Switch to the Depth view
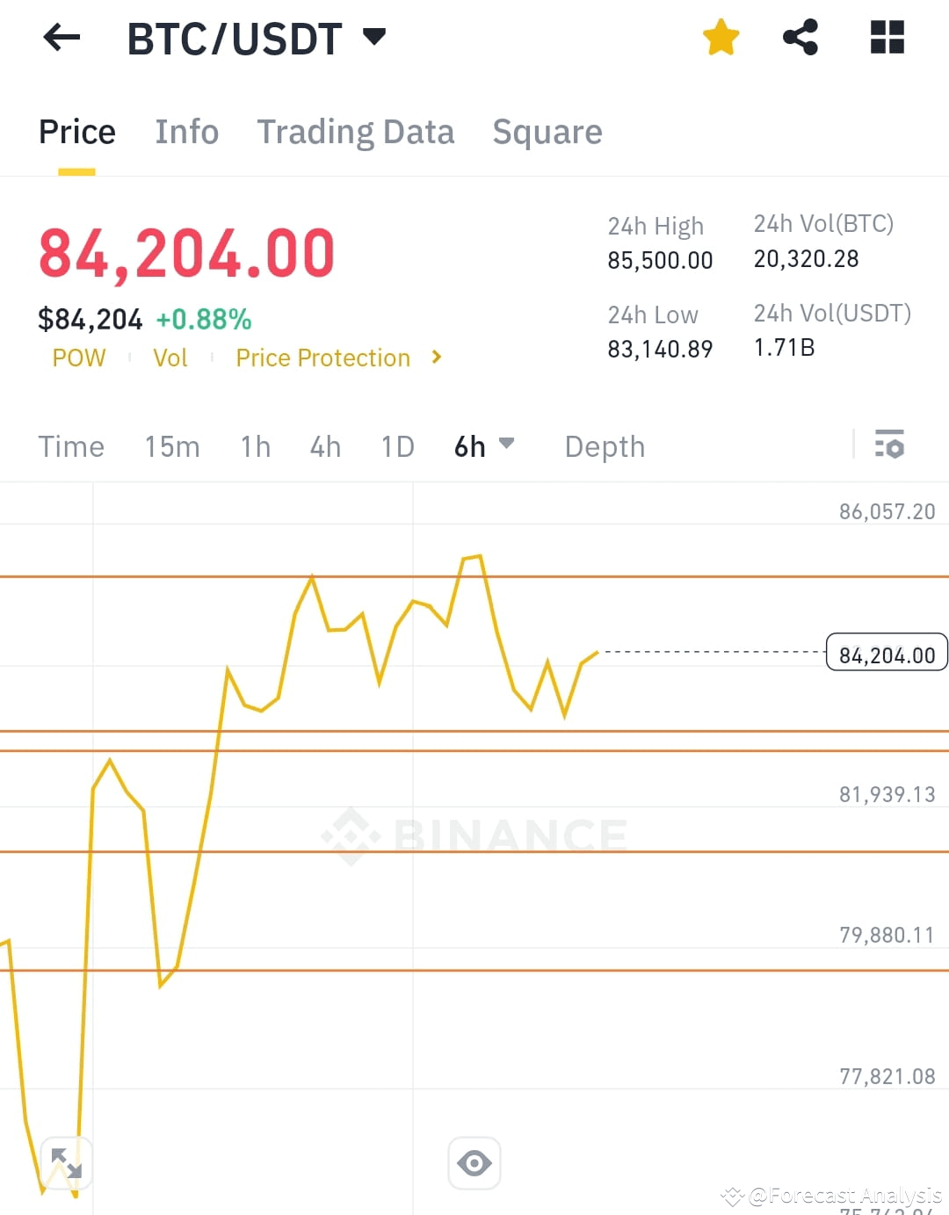This screenshot has width=949, height=1215. (x=604, y=446)
